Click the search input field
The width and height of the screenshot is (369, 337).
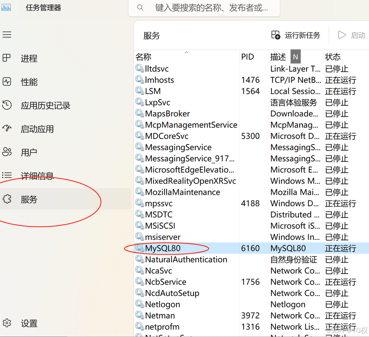click(x=205, y=8)
